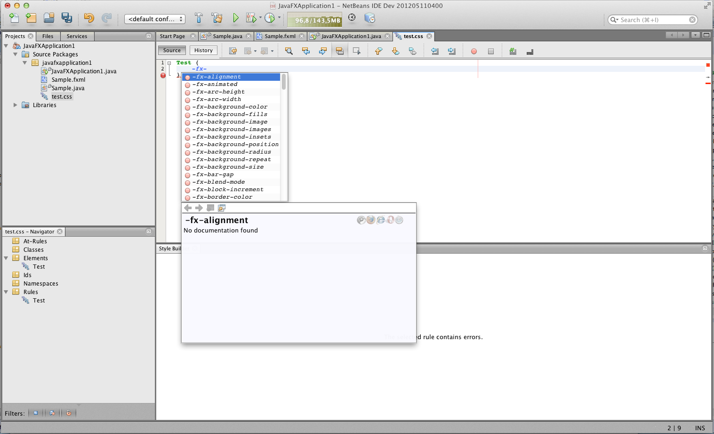
Task: Toggle Rectangular Selection mode
Action: tap(357, 51)
